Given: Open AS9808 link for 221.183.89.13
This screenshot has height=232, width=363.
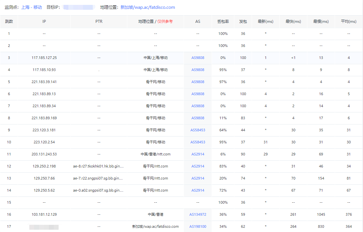Looking at the screenshot, I should (198, 94).
